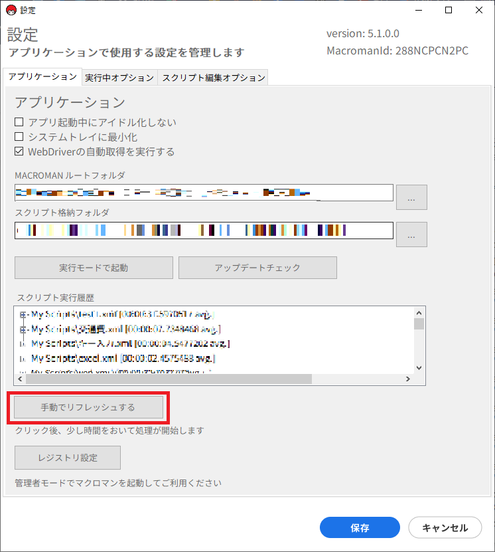The image size is (495, 552).
Task: Click the history list horizontal scrollbar thumb
Action: [x=169, y=379]
